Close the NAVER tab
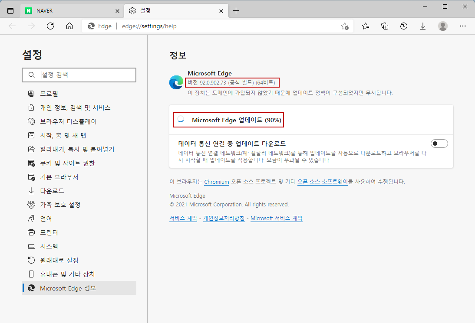 click(118, 11)
